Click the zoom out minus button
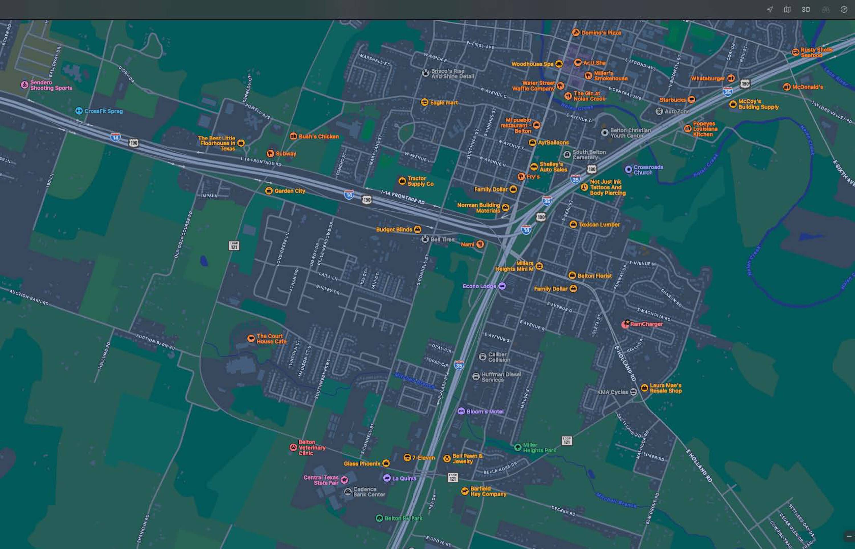Viewport: 855px width, 549px height. (x=849, y=536)
